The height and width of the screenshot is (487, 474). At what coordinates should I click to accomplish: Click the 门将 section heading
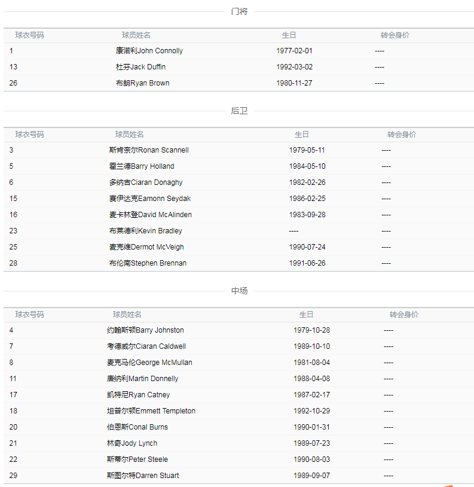coord(239,11)
